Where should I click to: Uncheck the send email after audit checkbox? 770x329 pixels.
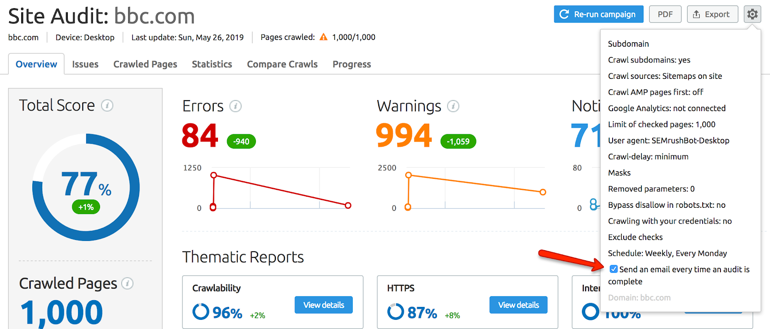coord(614,269)
